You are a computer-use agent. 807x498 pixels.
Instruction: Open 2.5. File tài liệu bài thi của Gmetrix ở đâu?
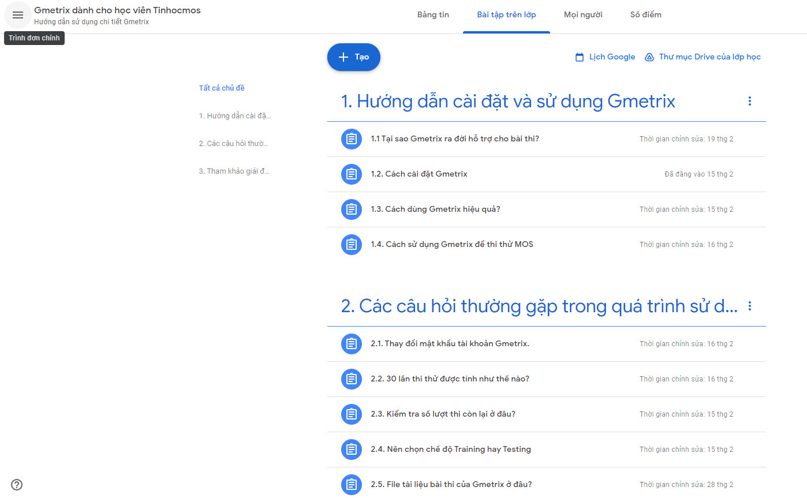451,485
